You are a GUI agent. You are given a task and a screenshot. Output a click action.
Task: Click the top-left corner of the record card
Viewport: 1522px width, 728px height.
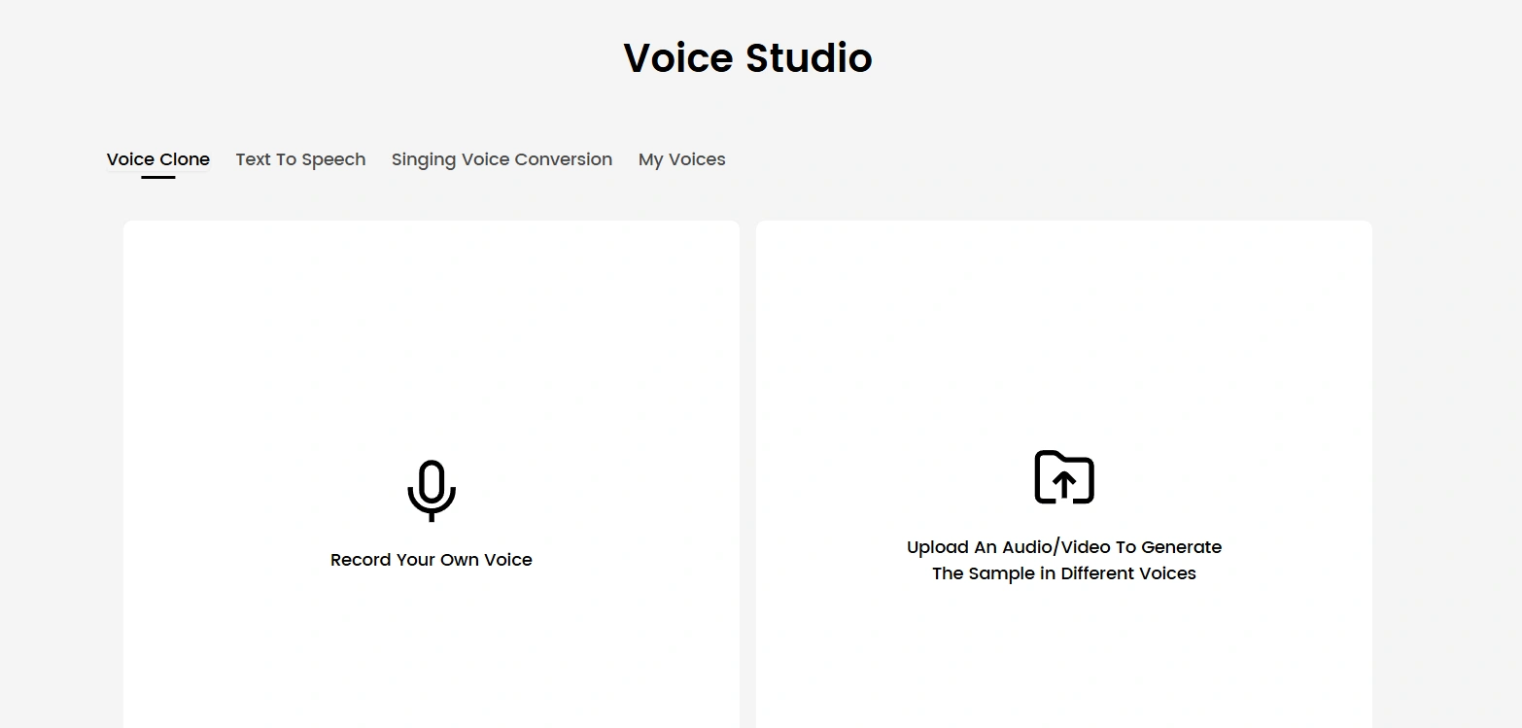pos(133,230)
